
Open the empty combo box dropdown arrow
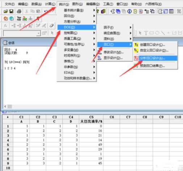pyautogui.click(x=38, y=33)
